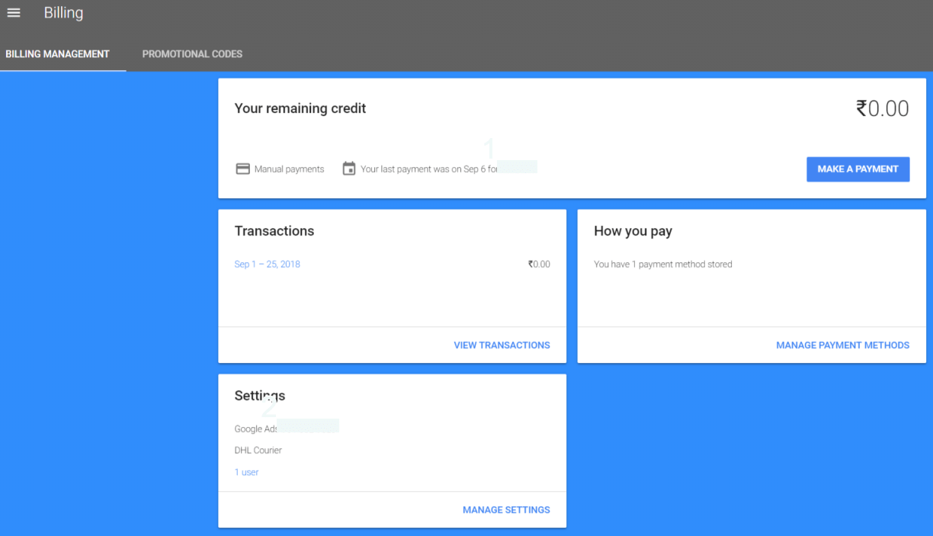
Task: Click the Transactions card heading
Action: (274, 231)
